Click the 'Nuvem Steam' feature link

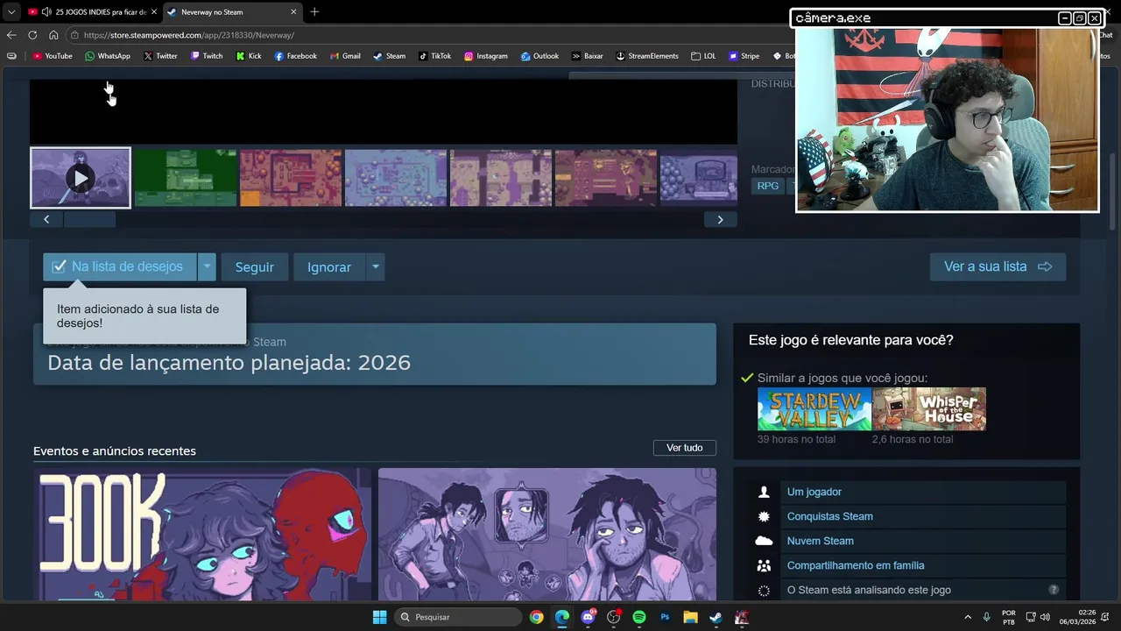(x=821, y=541)
